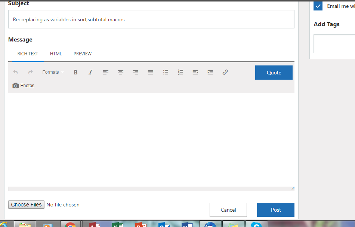Center the text alignment
This screenshot has width=355, height=227.
(x=121, y=72)
